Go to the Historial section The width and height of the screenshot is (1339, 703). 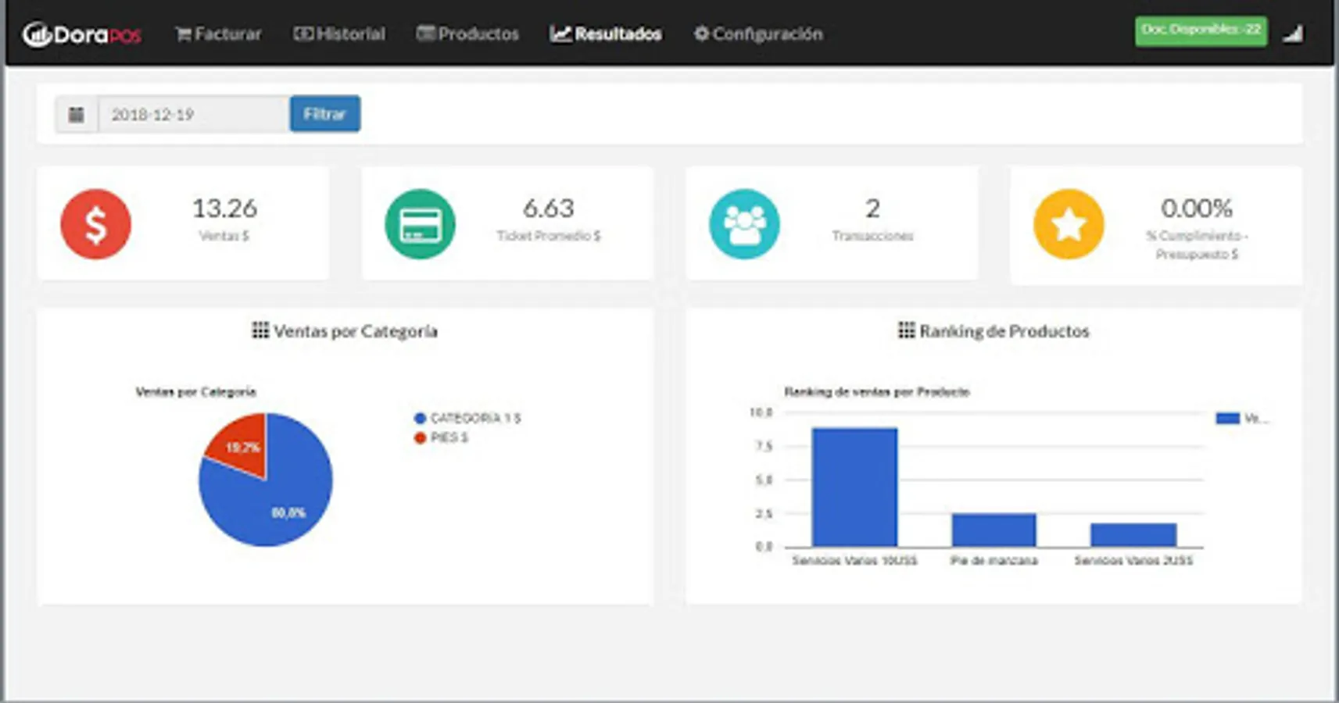(339, 34)
